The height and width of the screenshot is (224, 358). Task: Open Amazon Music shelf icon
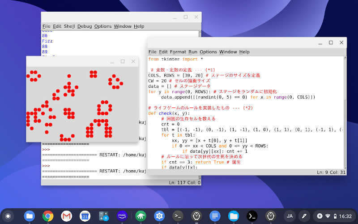click(x=122, y=216)
